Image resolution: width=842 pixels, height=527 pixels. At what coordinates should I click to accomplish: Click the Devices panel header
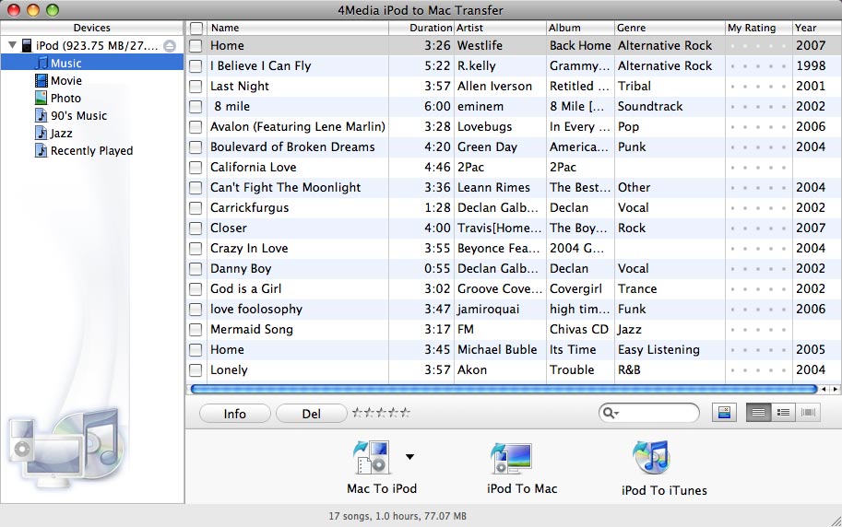tap(92, 28)
